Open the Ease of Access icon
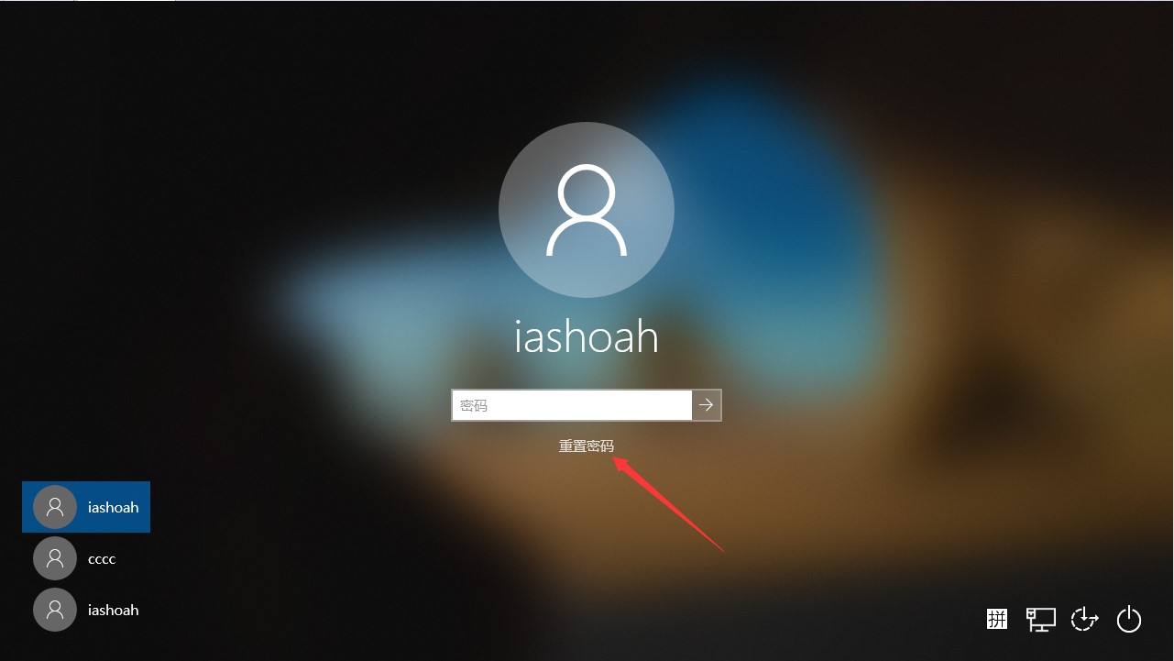 1085,619
